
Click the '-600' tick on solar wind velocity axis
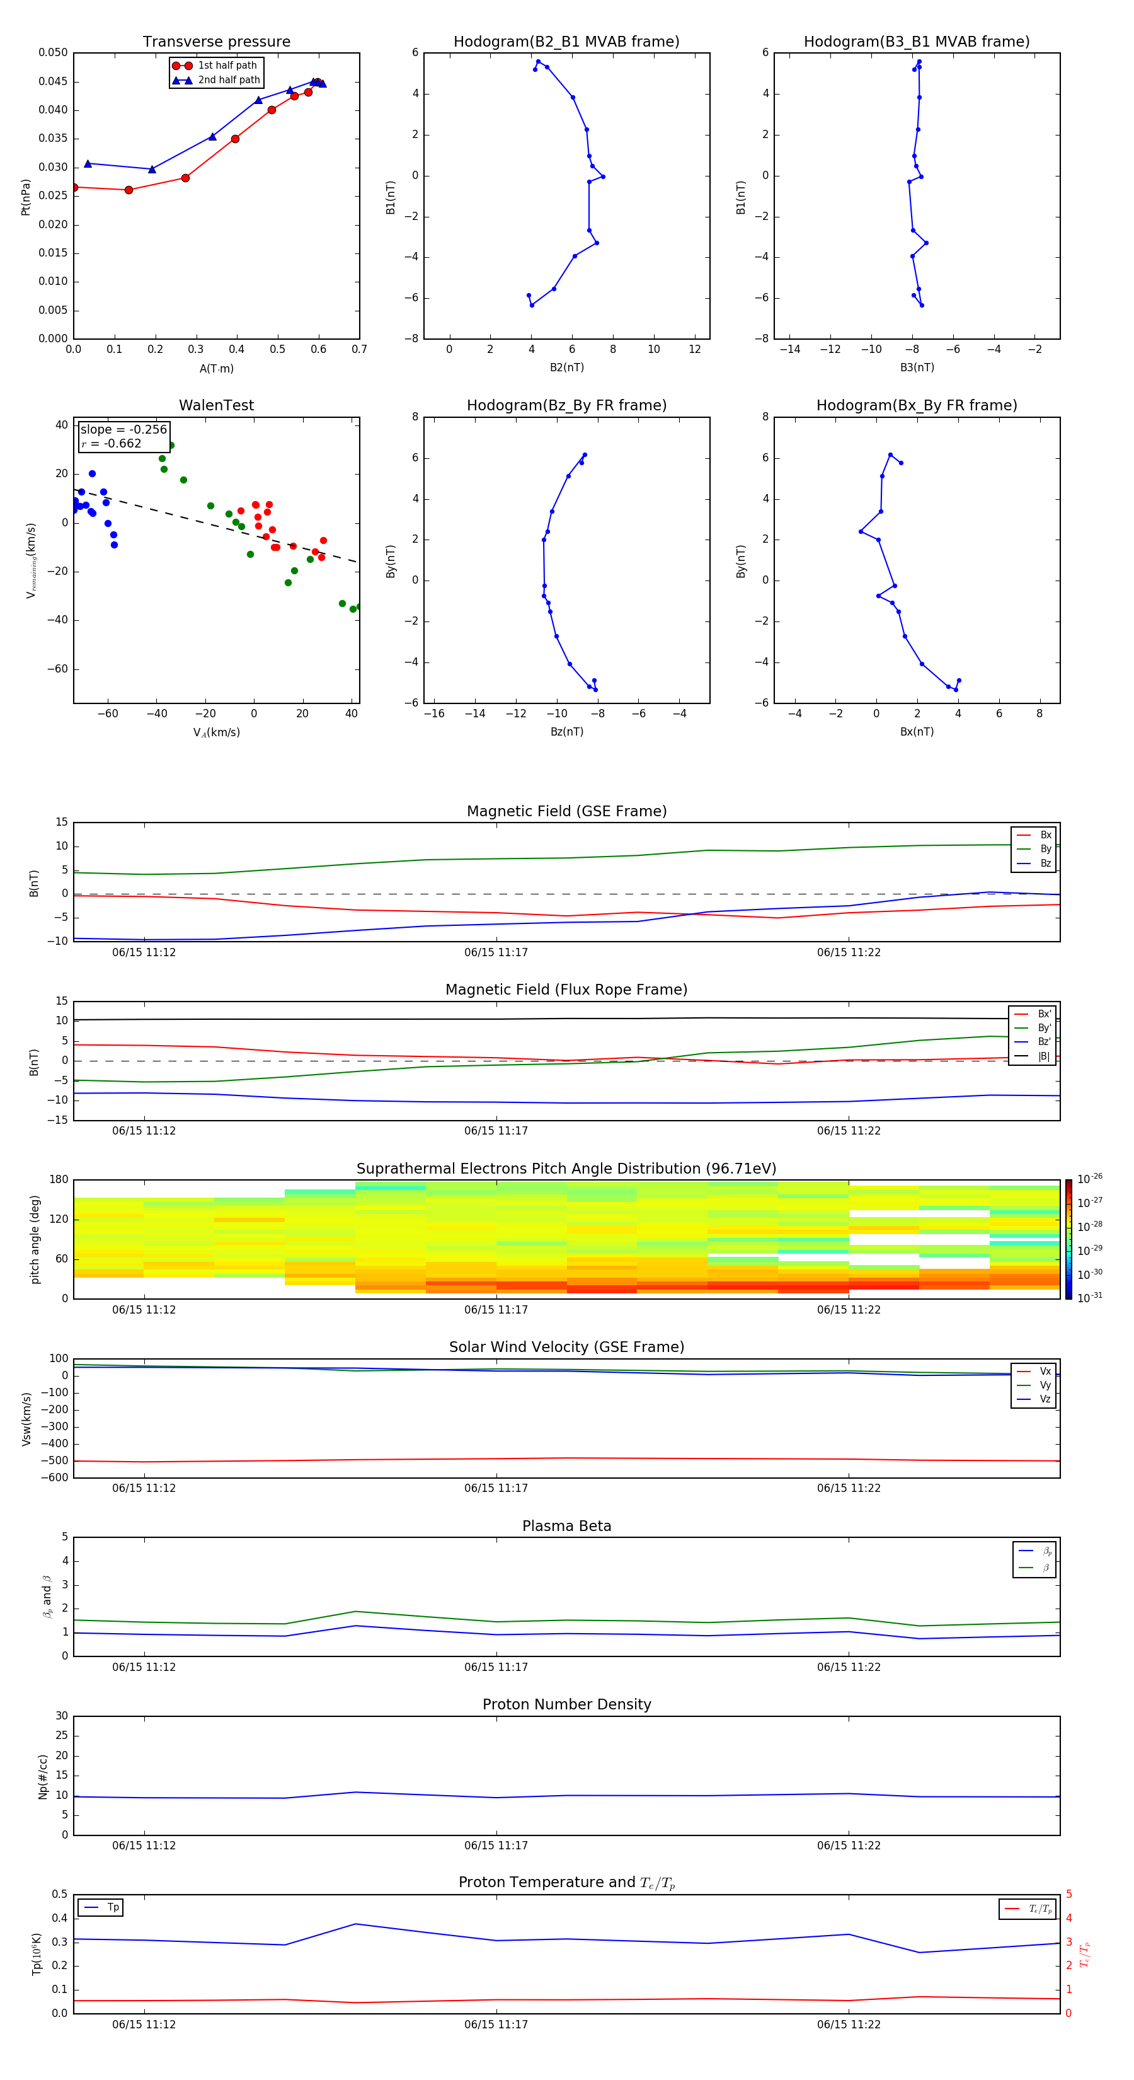point(54,1477)
